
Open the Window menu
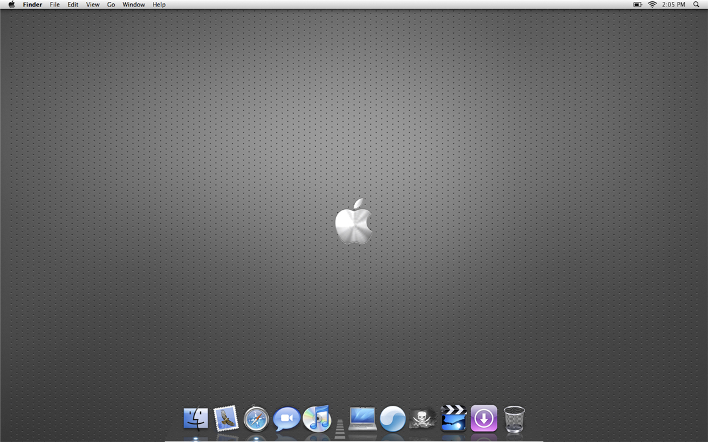[133, 5]
